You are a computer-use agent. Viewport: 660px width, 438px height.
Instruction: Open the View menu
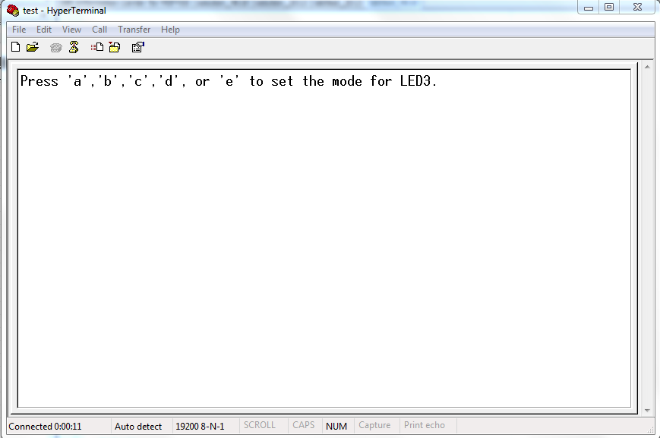click(71, 29)
